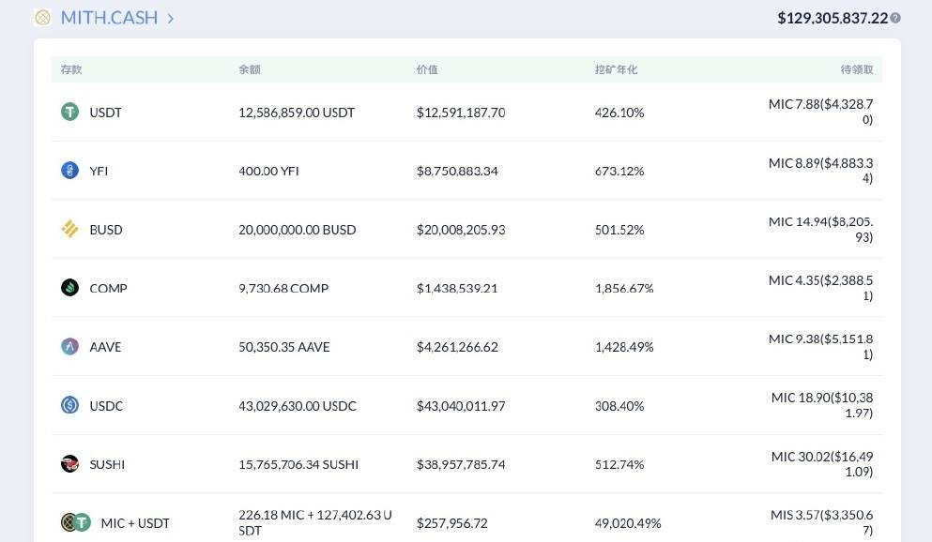Expand the MITH.CASH chevron arrow

[171, 18]
